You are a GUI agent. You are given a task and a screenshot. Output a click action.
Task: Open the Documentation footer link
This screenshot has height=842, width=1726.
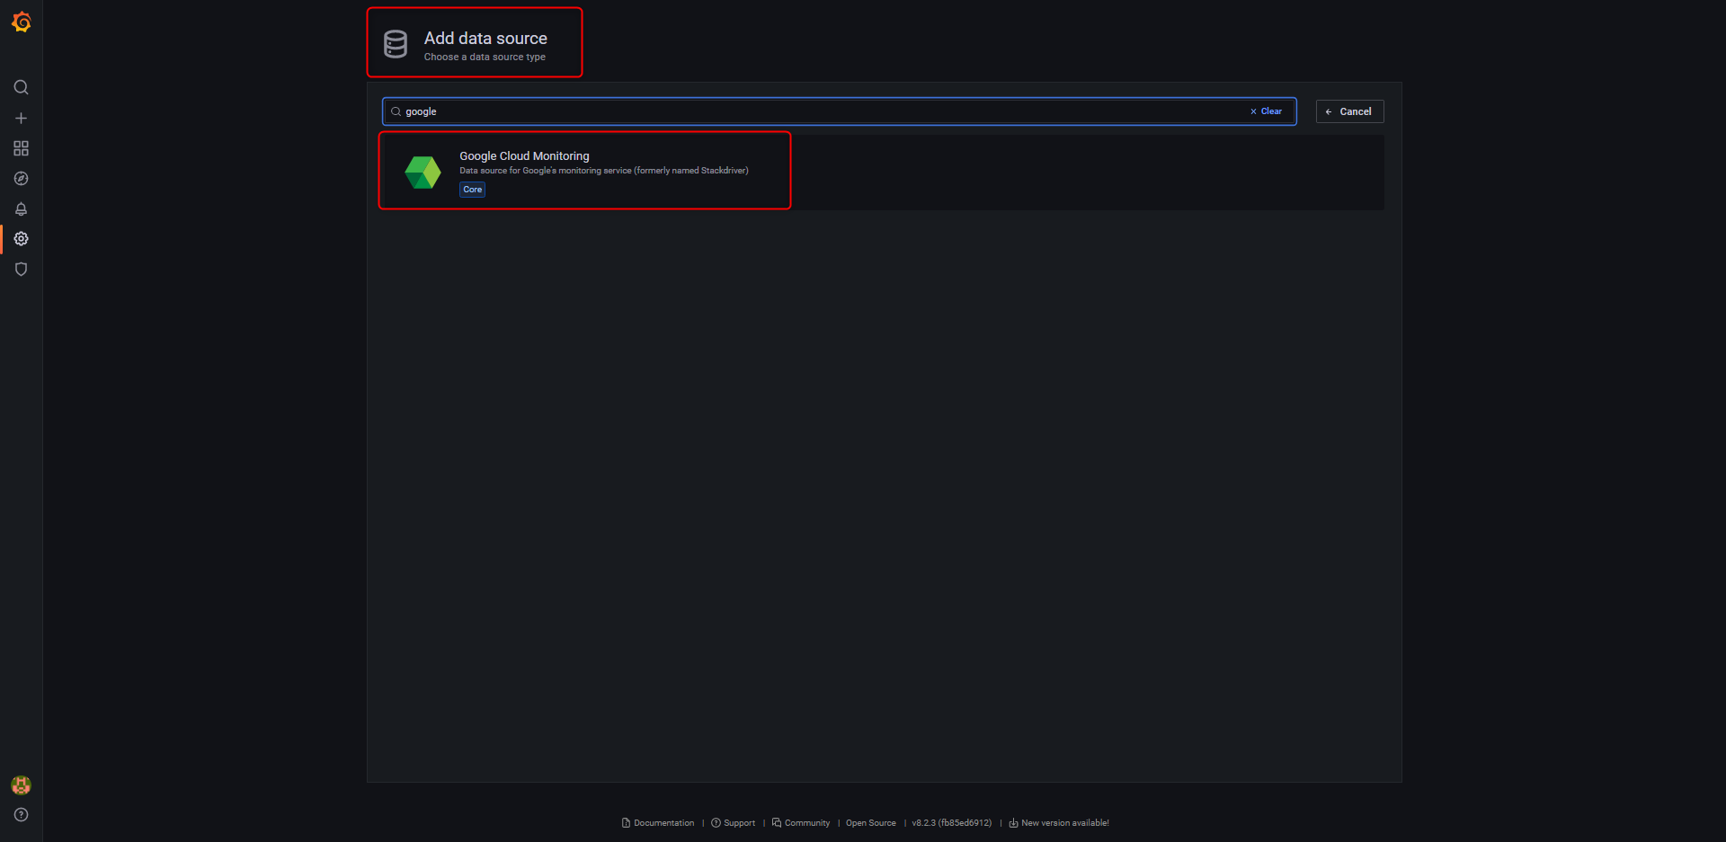[658, 823]
